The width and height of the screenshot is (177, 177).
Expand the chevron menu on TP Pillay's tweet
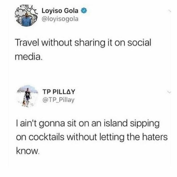(x=169, y=92)
